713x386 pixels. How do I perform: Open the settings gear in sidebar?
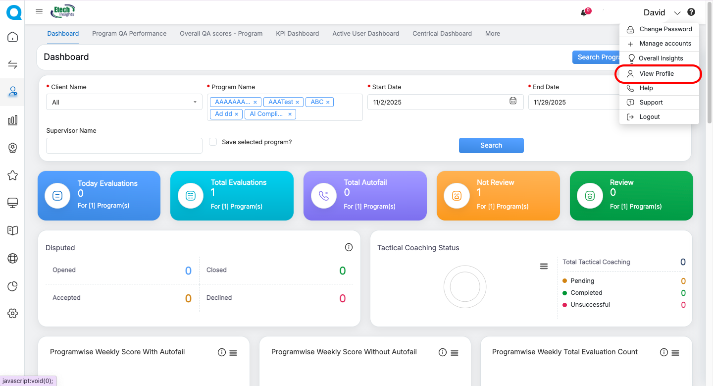13,313
